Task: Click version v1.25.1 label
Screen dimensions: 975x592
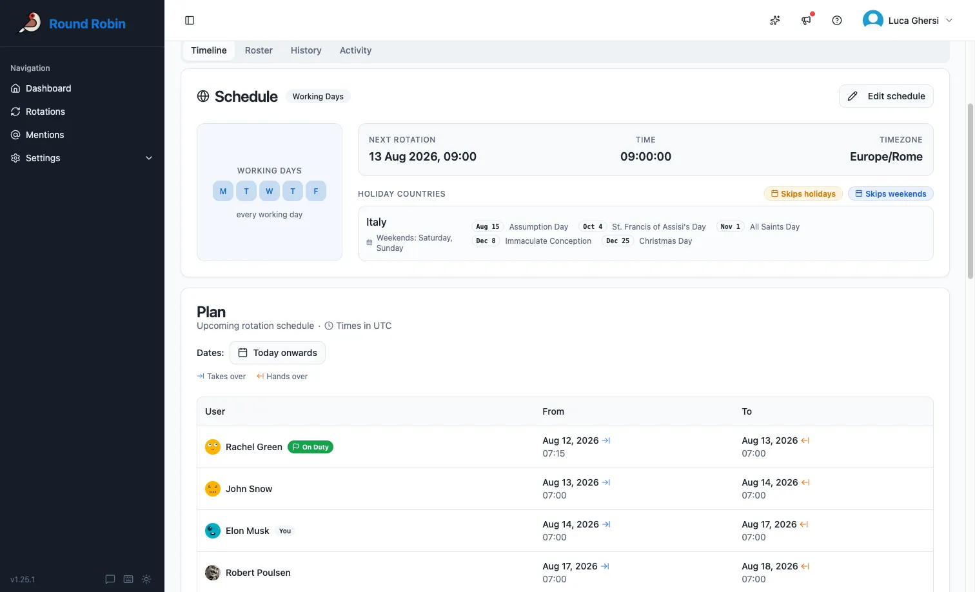Action: (x=23, y=580)
